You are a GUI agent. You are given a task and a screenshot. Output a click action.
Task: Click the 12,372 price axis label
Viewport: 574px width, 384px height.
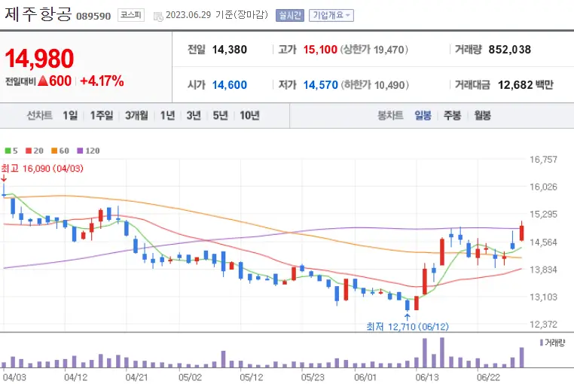point(543,324)
